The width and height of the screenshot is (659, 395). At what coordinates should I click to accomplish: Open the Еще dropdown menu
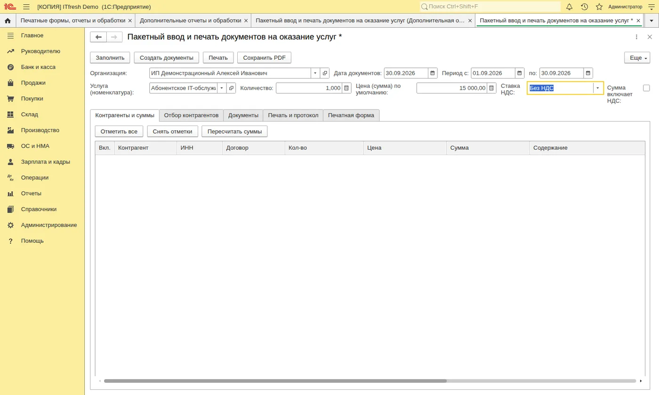(x=637, y=58)
